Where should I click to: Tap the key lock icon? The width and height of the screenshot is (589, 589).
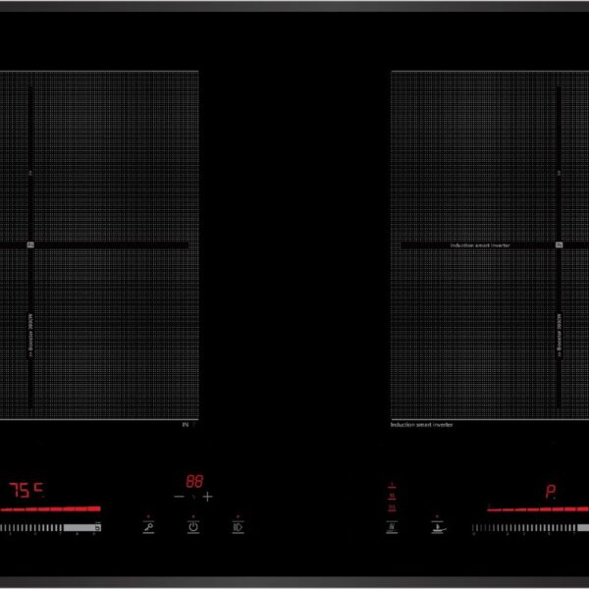pyautogui.click(x=148, y=527)
